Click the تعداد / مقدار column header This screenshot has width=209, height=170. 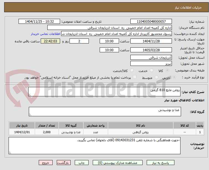(47, 125)
